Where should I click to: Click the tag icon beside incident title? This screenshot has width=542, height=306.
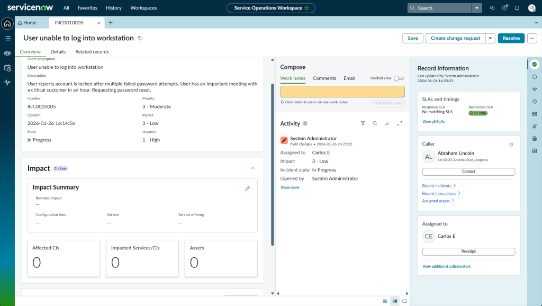point(140,38)
